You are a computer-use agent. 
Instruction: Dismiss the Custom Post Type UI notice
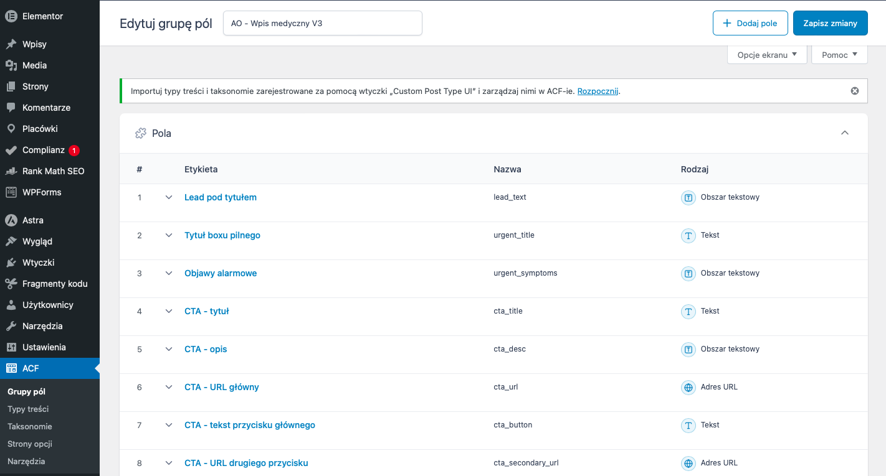[855, 91]
